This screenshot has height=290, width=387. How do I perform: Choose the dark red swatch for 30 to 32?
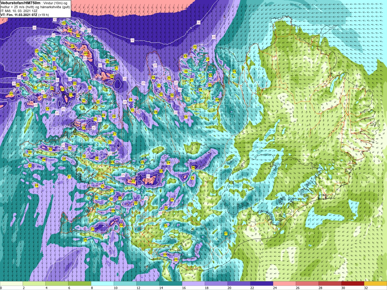(x=353, y=284)
